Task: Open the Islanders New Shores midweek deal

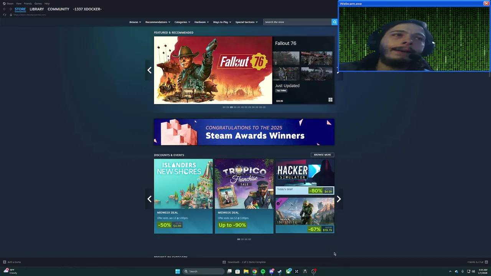Action: (183, 196)
